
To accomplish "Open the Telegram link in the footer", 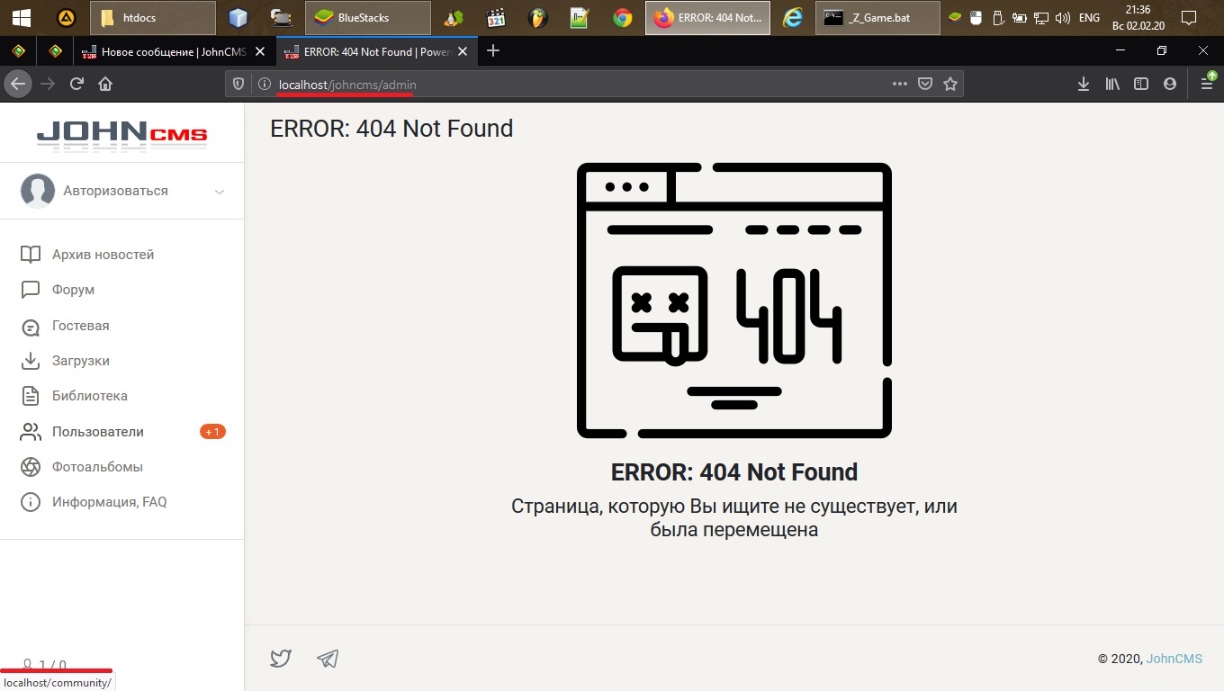I will pos(328,659).
